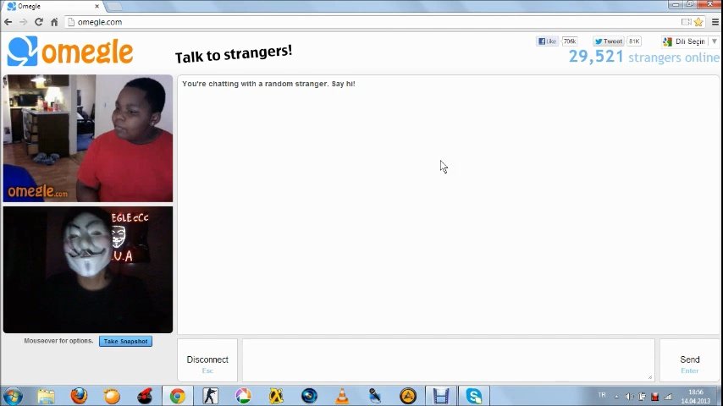
Task: Click the 706k Facebook like count
Action: 570,41
